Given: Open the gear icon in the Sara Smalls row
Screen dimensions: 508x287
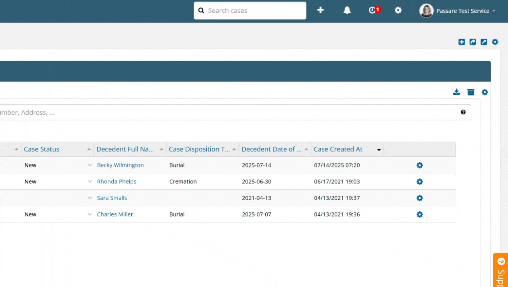Looking at the screenshot, I should tap(419, 198).
